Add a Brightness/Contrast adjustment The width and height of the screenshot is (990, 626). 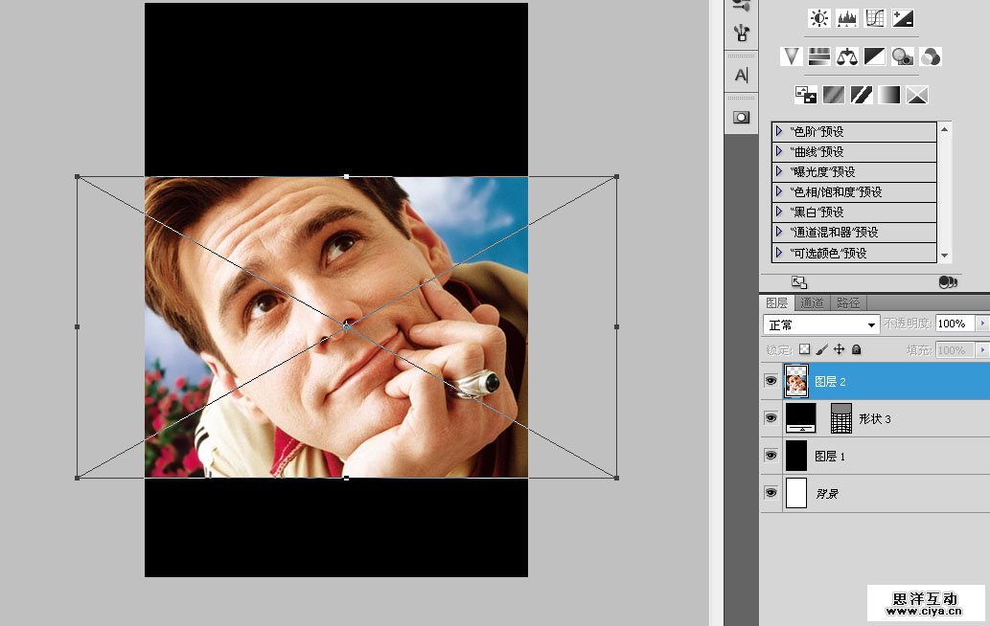click(x=819, y=18)
